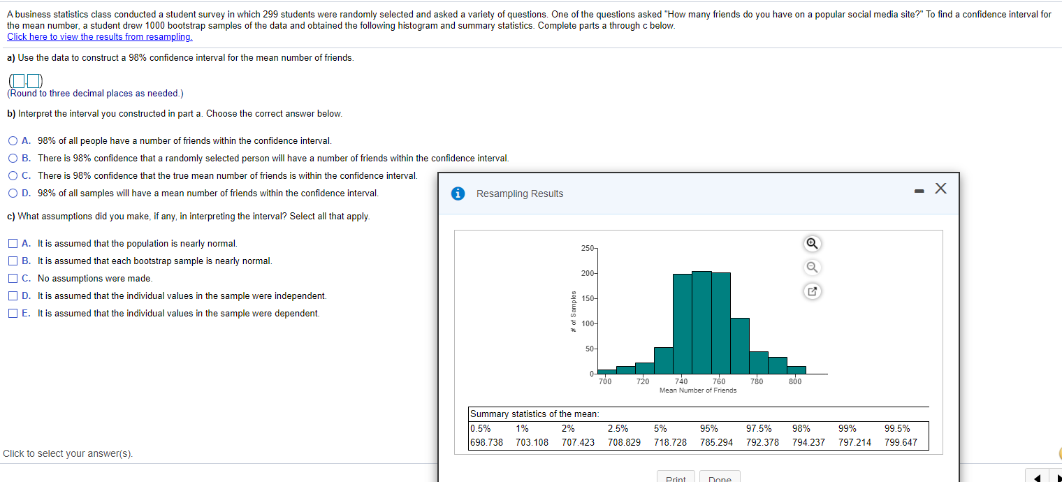The width and height of the screenshot is (1062, 482).
Task: Click the 2.5% value 708.829
Action: point(624,442)
